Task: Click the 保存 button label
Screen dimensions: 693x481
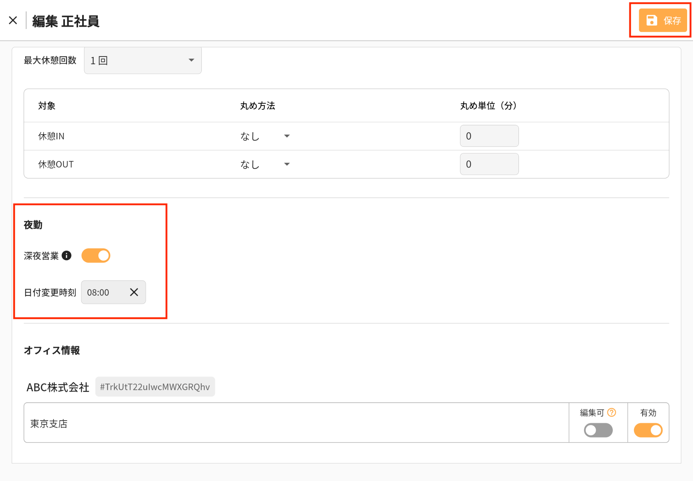Action: coord(672,21)
